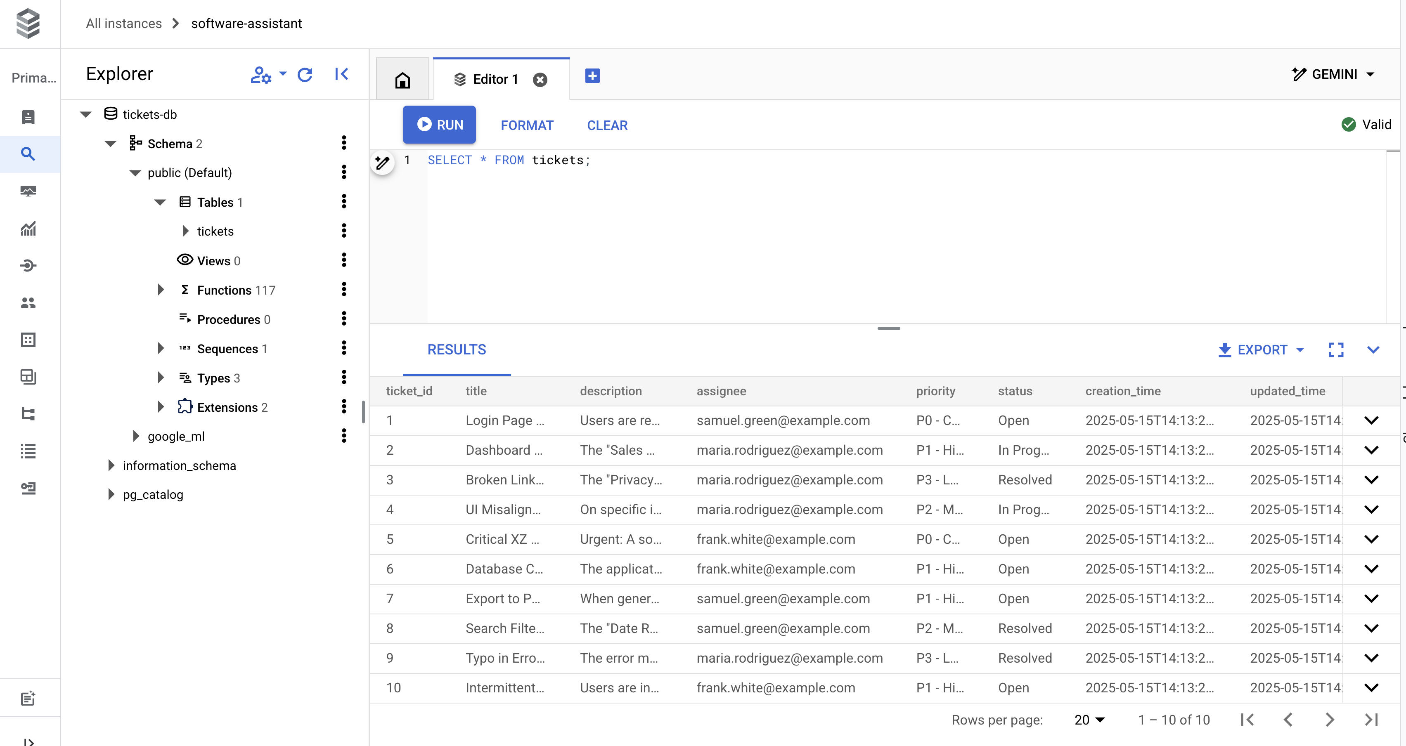Screen dimensions: 1406x746
Task: Open the Rows per page dropdown
Action: [x=1089, y=719]
